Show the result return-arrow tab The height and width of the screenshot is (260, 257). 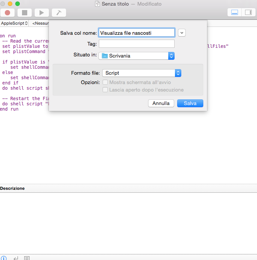pos(16,258)
